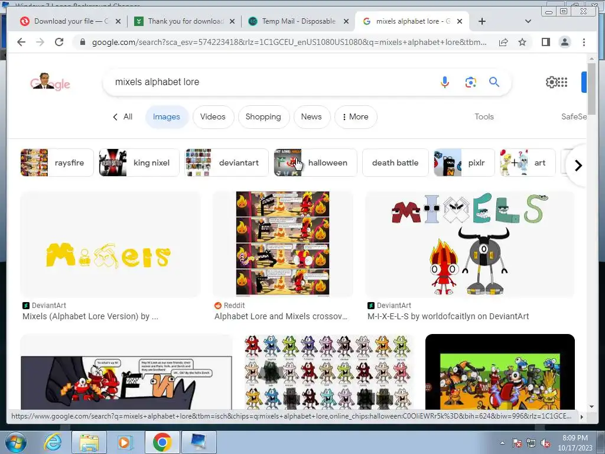Expand the More filters menu
This screenshot has height=454, width=605.
pyautogui.click(x=355, y=116)
